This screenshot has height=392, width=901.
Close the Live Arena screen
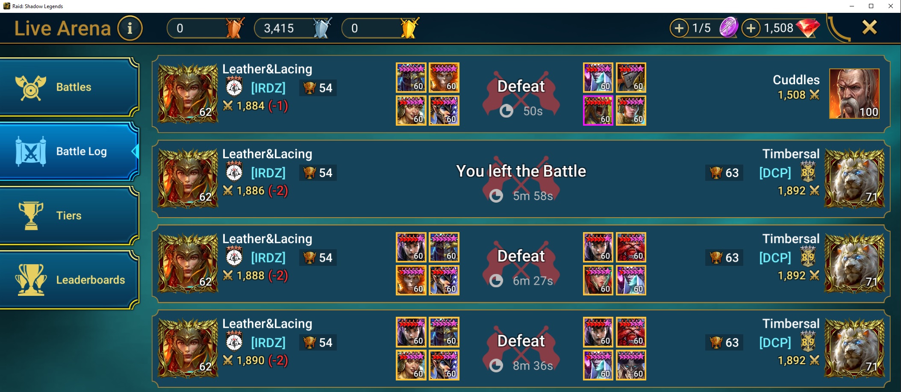pyautogui.click(x=869, y=27)
